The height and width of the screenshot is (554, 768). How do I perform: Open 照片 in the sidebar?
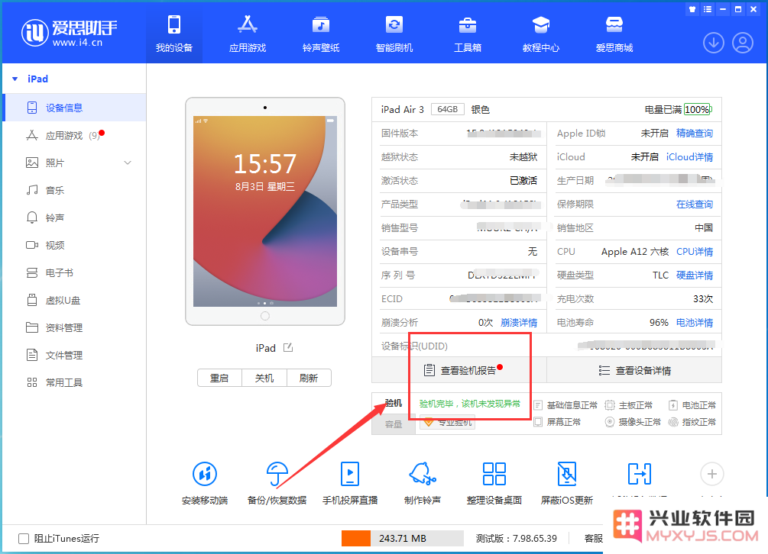click(74, 163)
